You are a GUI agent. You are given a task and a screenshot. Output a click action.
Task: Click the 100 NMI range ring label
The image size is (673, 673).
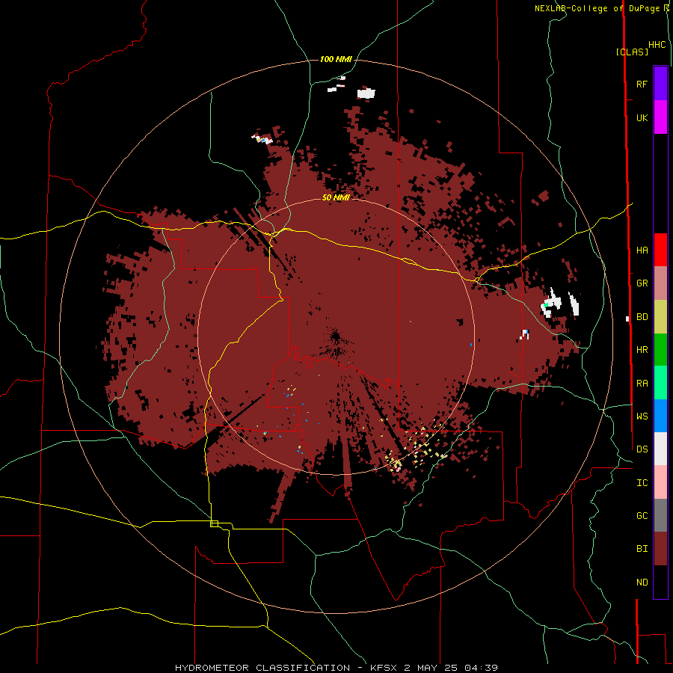336,59
